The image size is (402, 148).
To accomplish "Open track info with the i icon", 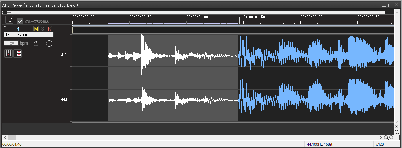I will coord(49,43).
